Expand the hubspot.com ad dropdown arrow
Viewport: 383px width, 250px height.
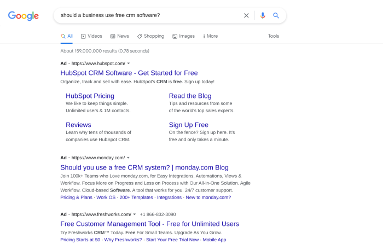129,63
